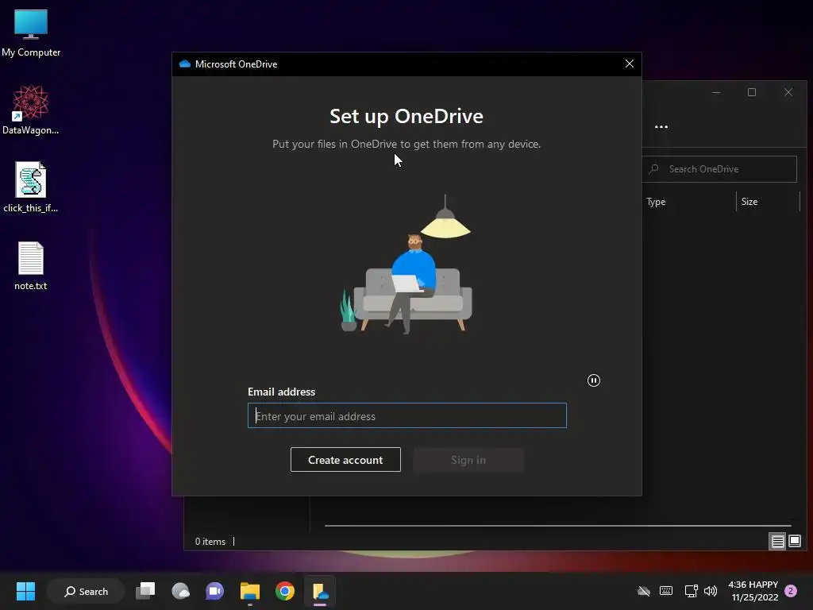Select the note.txt desktop file
Viewport: 813px width, 610px height.
(31, 265)
